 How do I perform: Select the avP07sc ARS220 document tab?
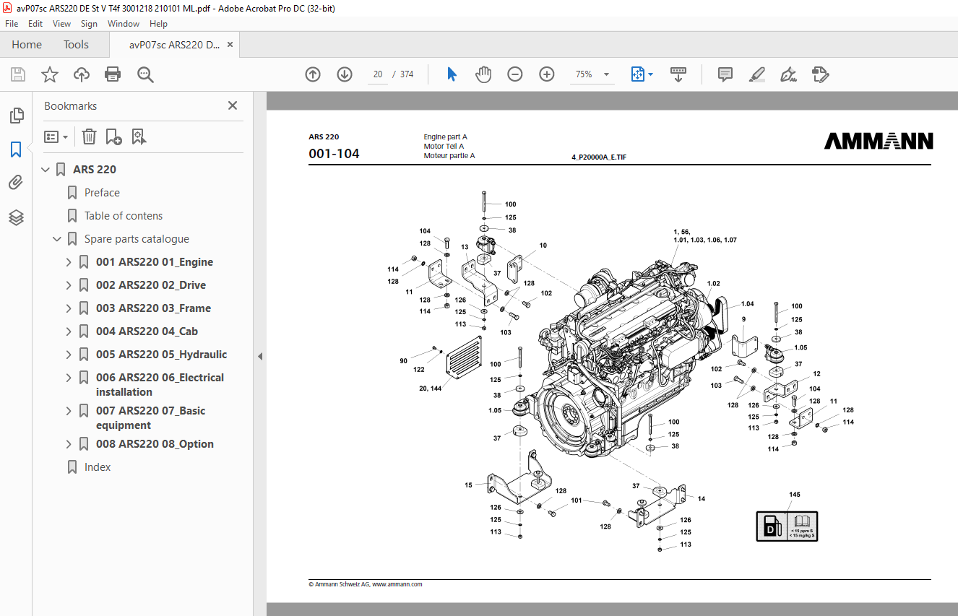(x=175, y=45)
